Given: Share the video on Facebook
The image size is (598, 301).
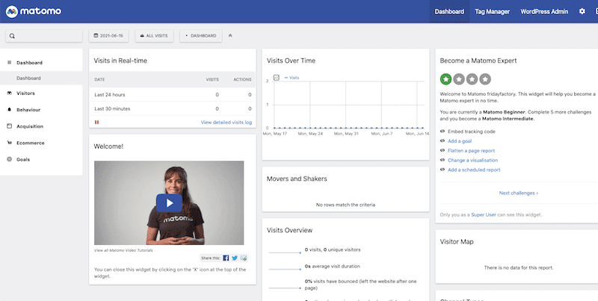Looking at the screenshot, I should tap(226, 258).
